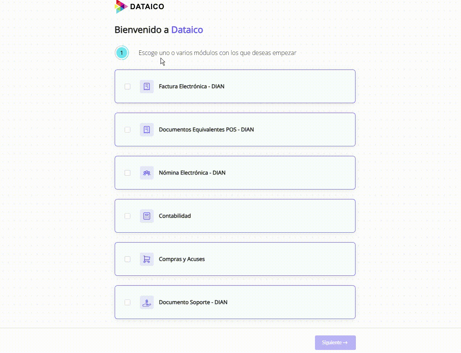The width and height of the screenshot is (461, 353).
Task: Enable the Factura Electrónica - DIAN checkbox
Action: [127, 86]
